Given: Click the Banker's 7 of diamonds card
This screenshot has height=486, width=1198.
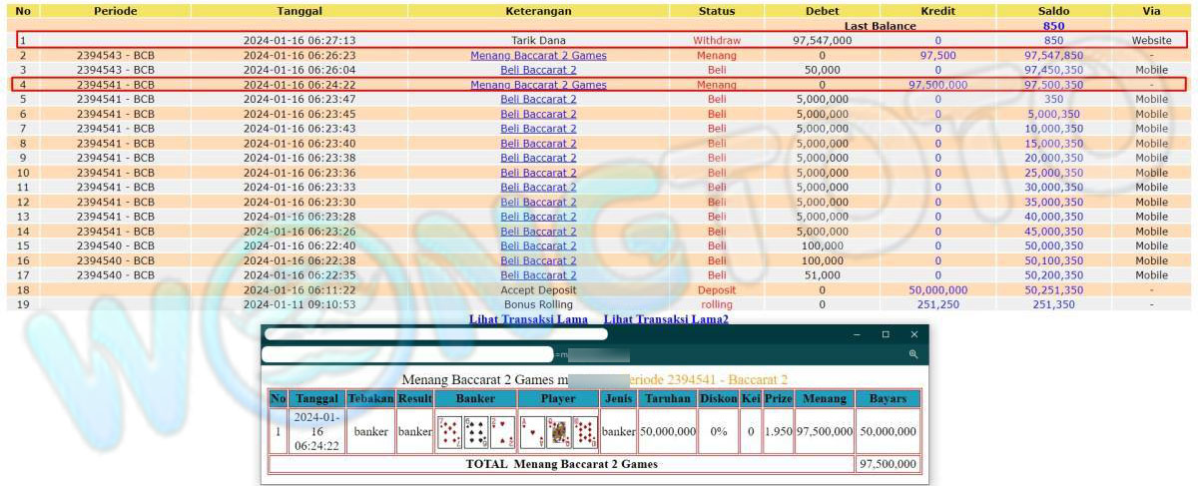Looking at the screenshot, I should click(449, 432).
